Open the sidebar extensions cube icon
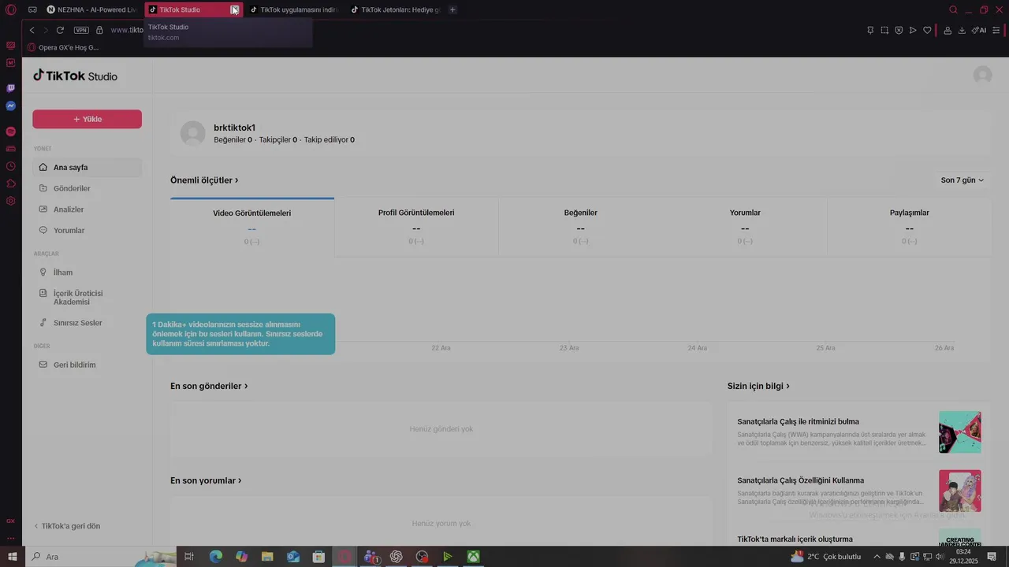This screenshot has height=567, width=1009. (11, 183)
